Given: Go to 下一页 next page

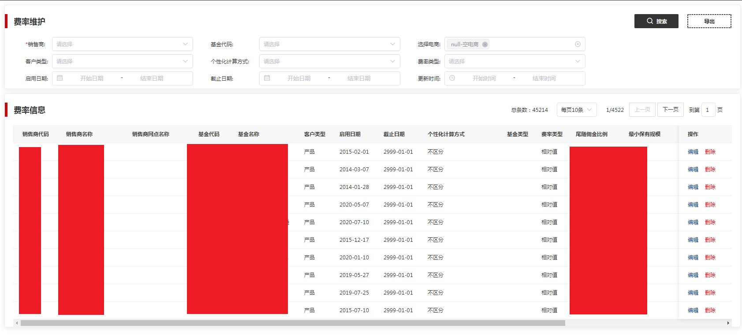Looking at the screenshot, I should pyautogui.click(x=671, y=110).
